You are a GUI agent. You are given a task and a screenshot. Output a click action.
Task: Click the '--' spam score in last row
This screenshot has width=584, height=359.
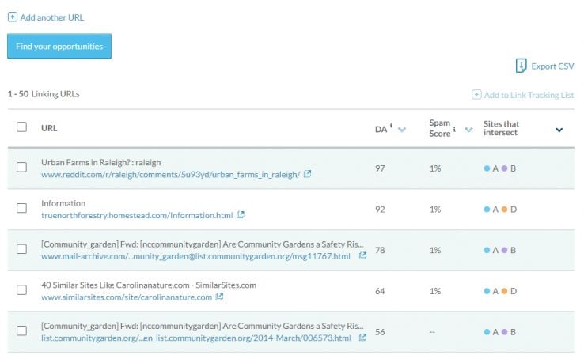point(432,332)
